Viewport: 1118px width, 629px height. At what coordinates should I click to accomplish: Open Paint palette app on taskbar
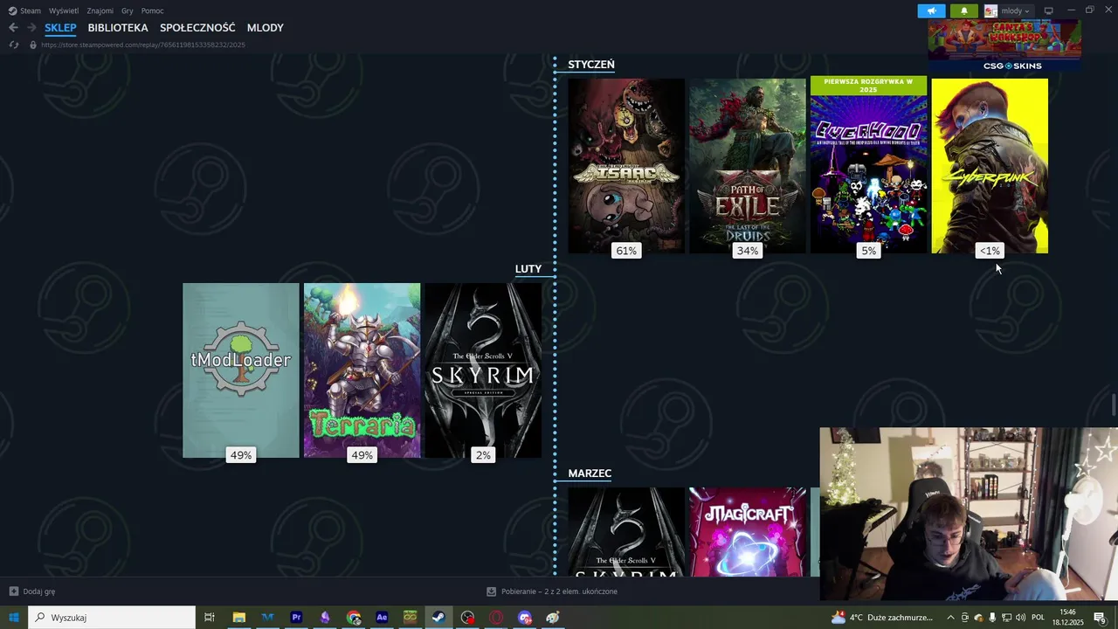(553, 618)
